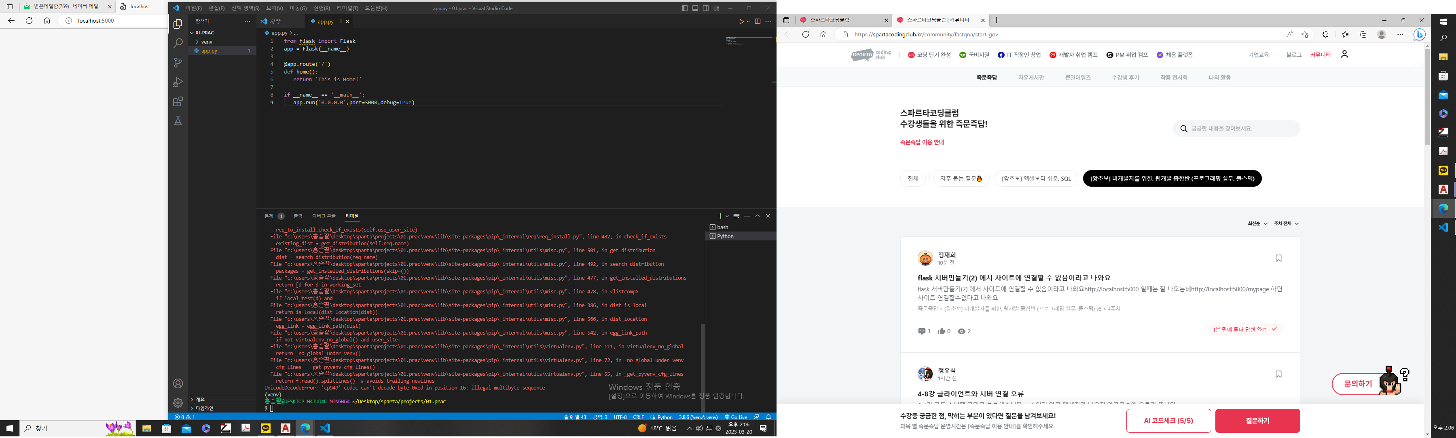The width and height of the screenshot is (1456, 438).
Task: Open the 파일(F) menu in VS Code
Action: pos(194,8)
